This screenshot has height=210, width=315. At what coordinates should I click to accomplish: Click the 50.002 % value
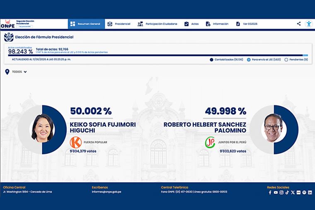click(91, 111)
